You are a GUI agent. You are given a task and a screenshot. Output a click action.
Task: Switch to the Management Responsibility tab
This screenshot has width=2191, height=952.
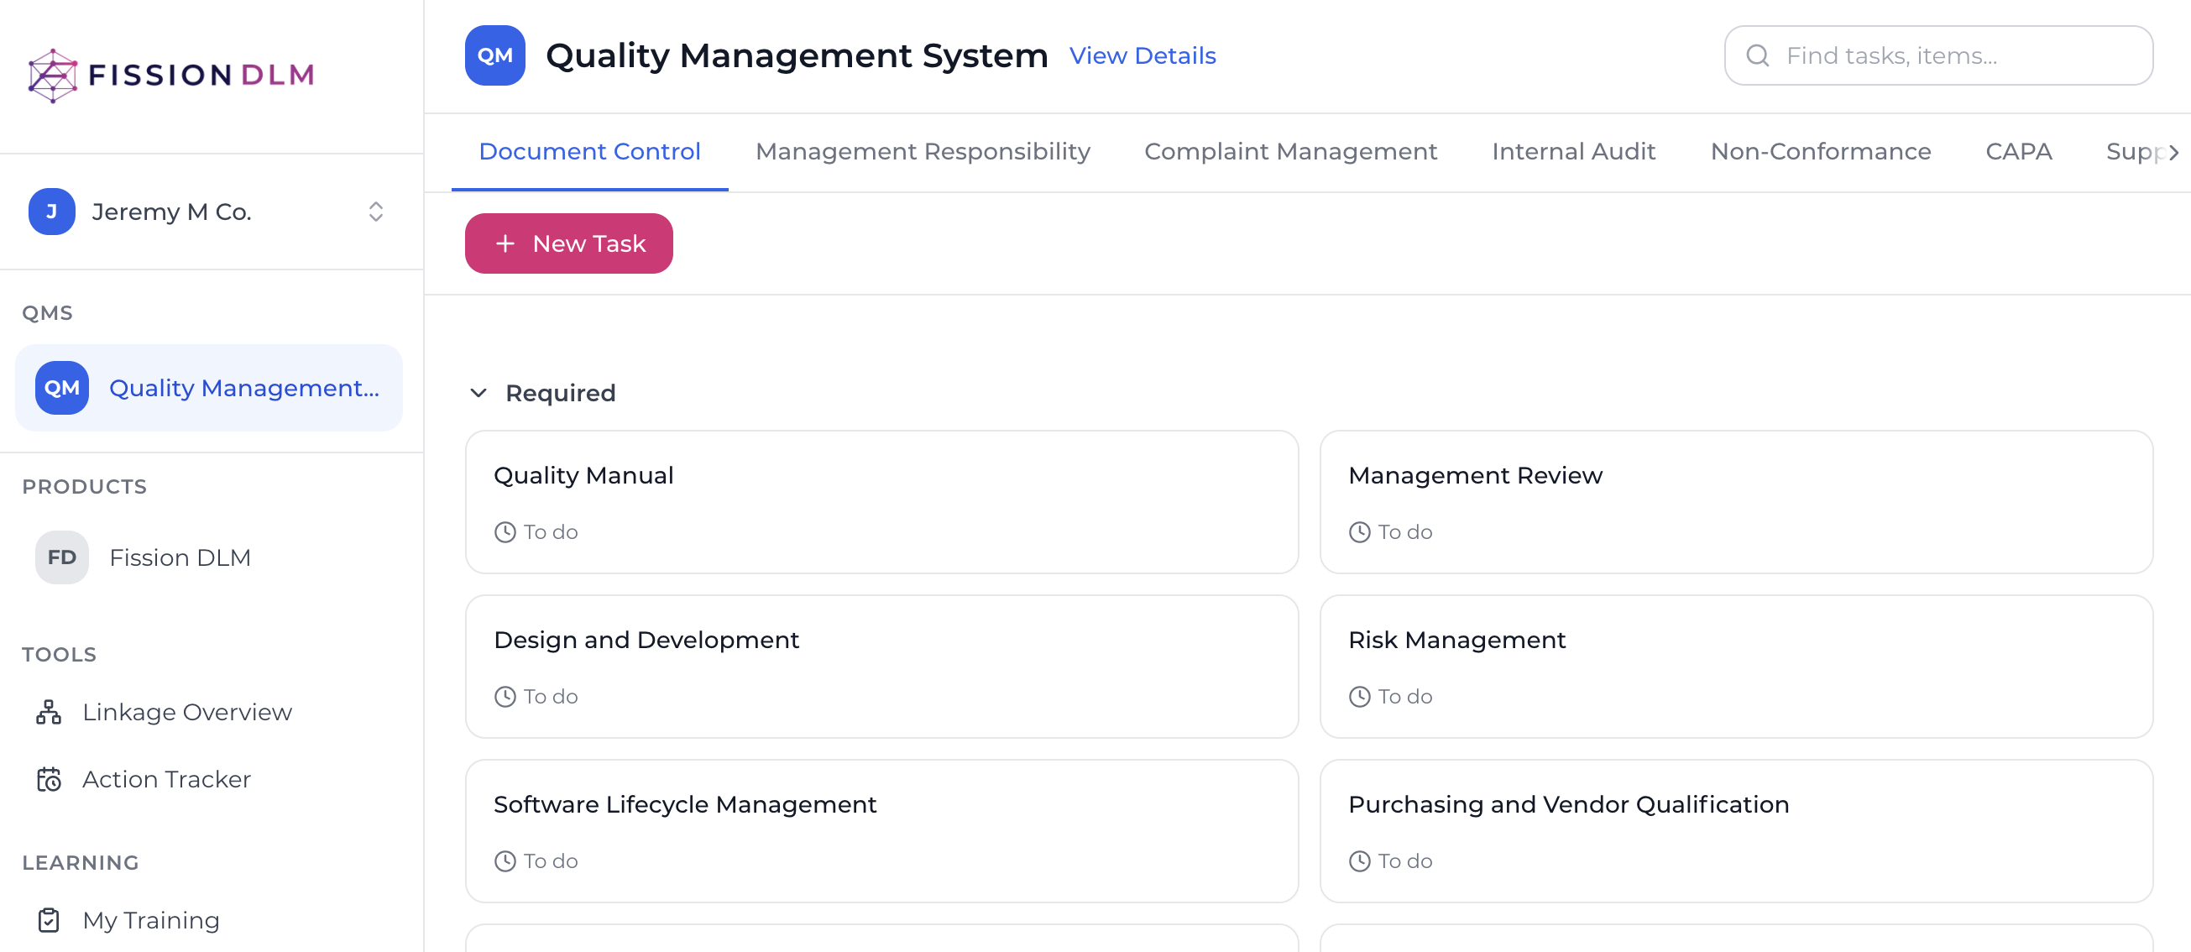[x=922, y=151]
